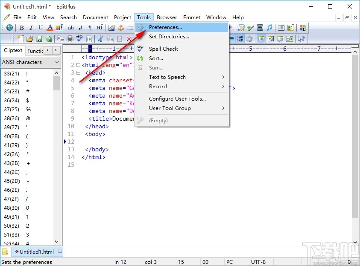360x266 pixels.
Task: Click the sidebar tab scroll-left arrow
Action: (x=48, y=50)
